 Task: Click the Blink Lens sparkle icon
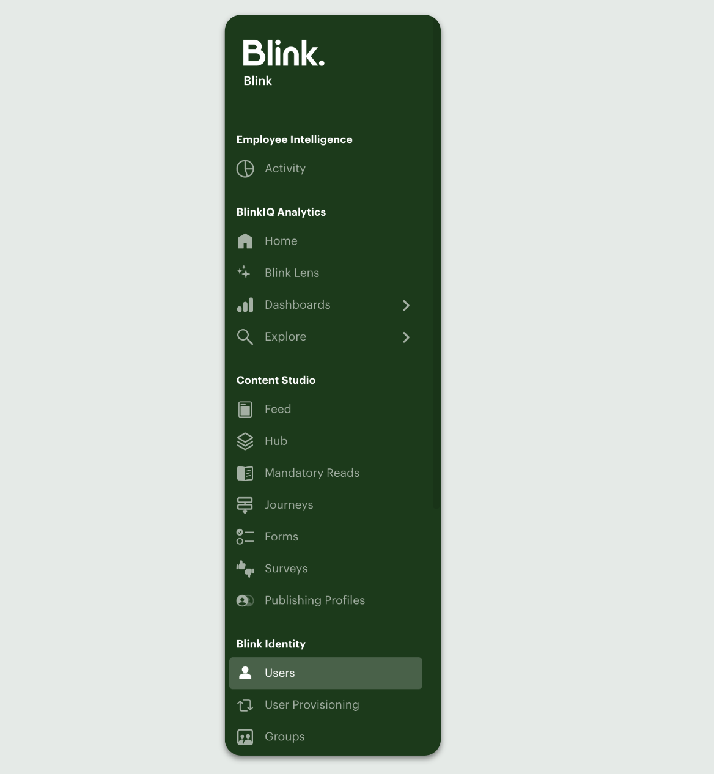244,272
